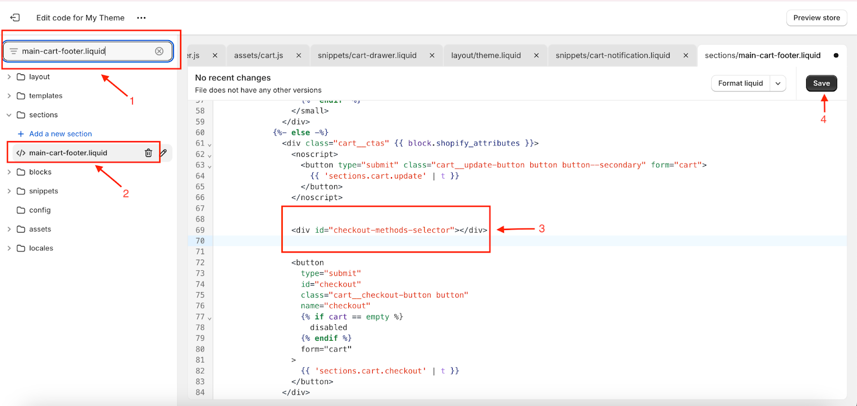Delete main-cart-footer.liquid with trash icon
This screenshot has height=406, width=857.
[x=148, y=153]
